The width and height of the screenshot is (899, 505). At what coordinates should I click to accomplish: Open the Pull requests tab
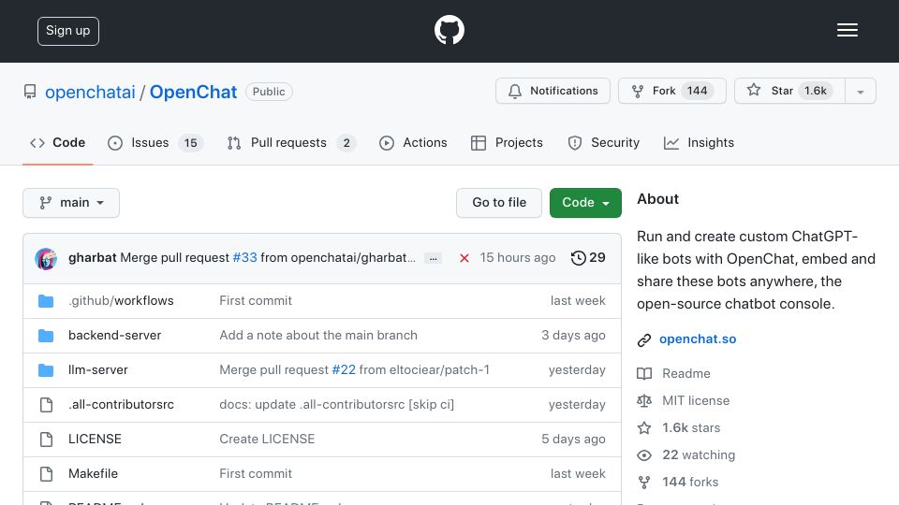[x=290, y=142]
